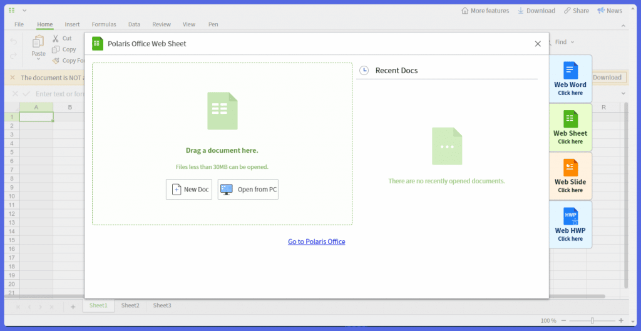The height and width of the screenshot is (331, 641).
Task: Click the green sheet app icon top-left
Action: point(12,10)
